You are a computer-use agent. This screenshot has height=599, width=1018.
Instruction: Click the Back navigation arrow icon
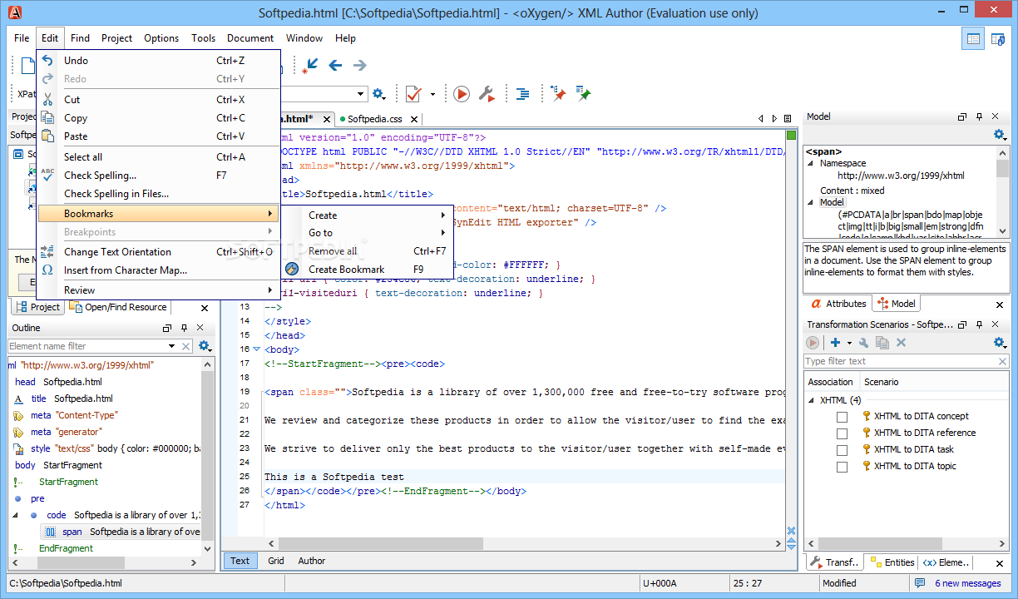[x=335, y=65]
